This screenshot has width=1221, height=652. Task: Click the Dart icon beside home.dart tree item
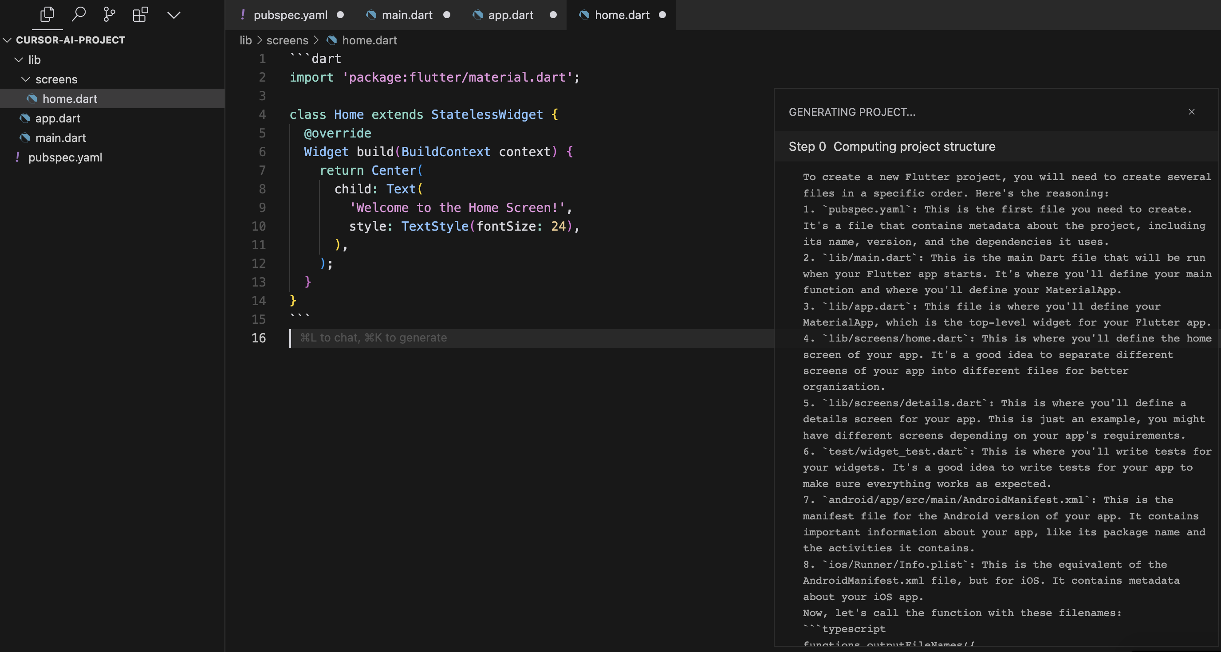click(x=32, y=98)
